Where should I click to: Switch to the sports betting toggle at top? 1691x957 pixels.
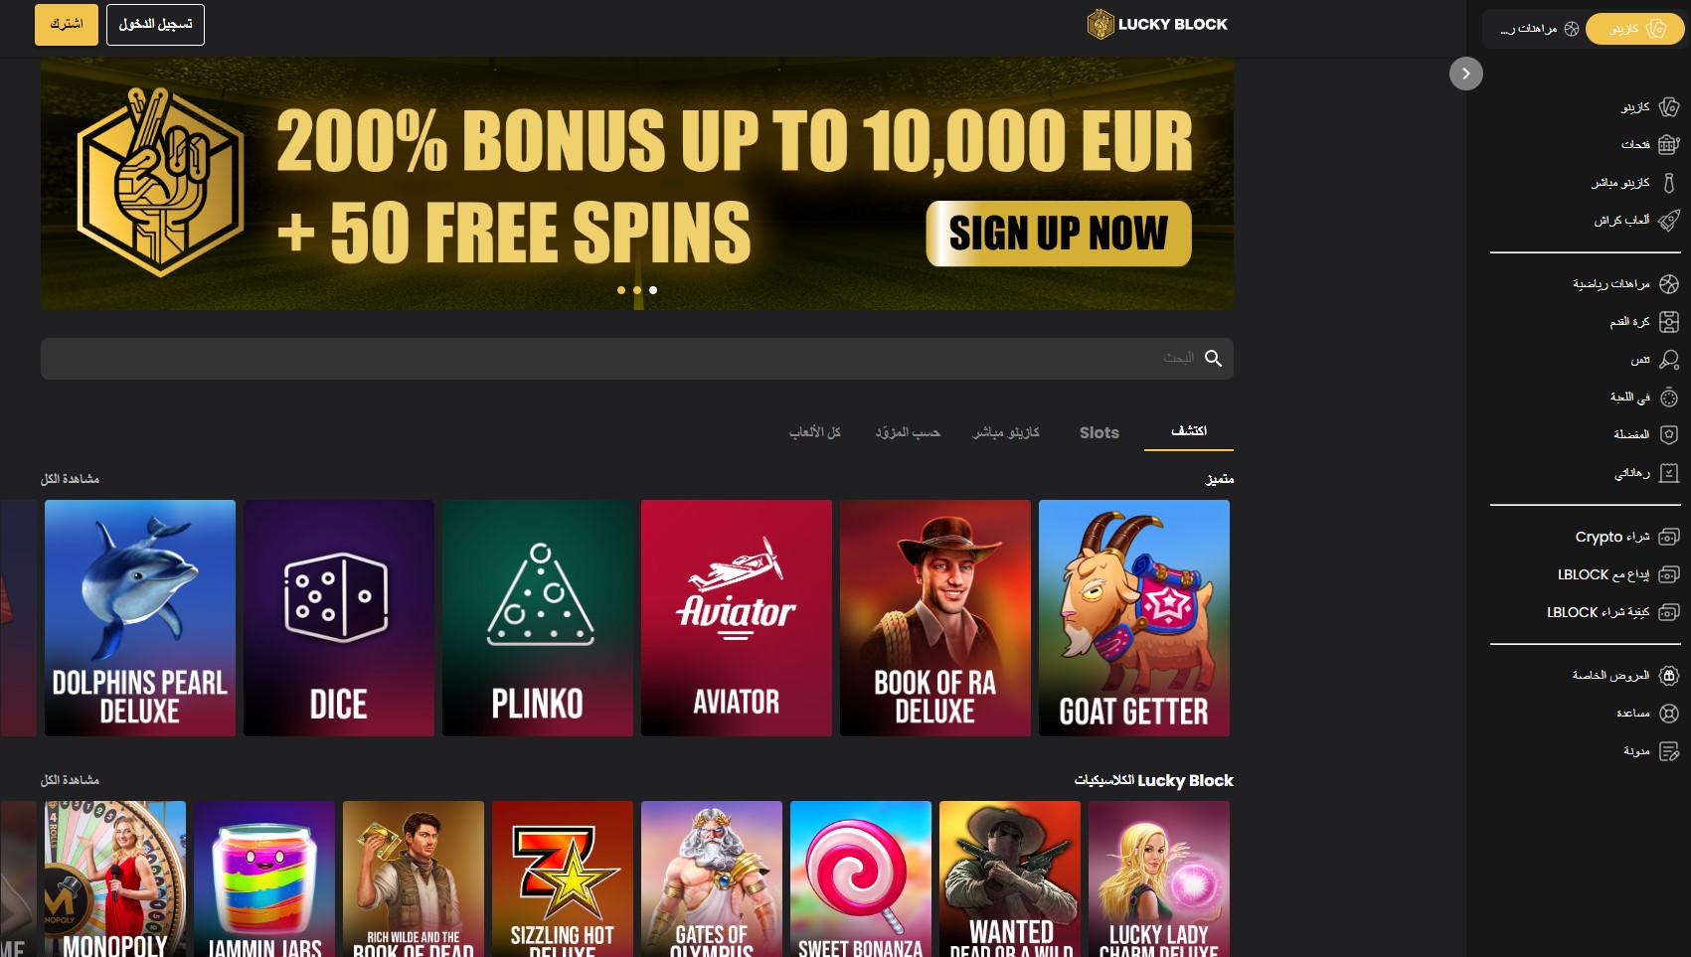pos(1539,29)
